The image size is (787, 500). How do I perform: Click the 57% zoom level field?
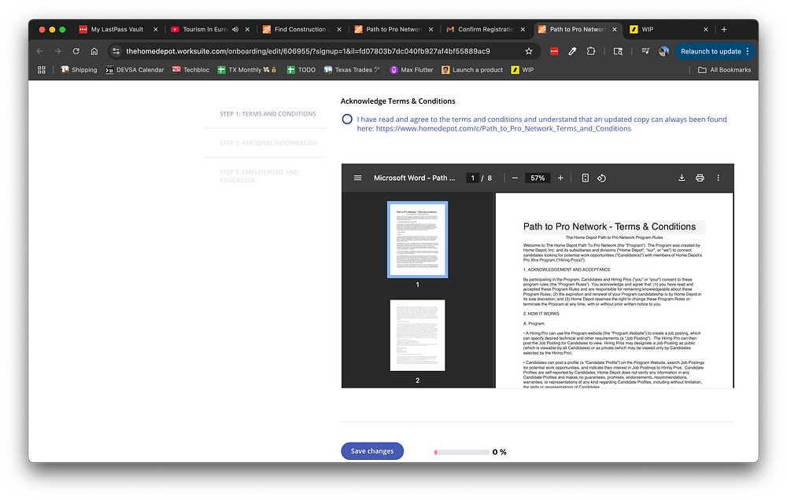click(x=538, y=178)
